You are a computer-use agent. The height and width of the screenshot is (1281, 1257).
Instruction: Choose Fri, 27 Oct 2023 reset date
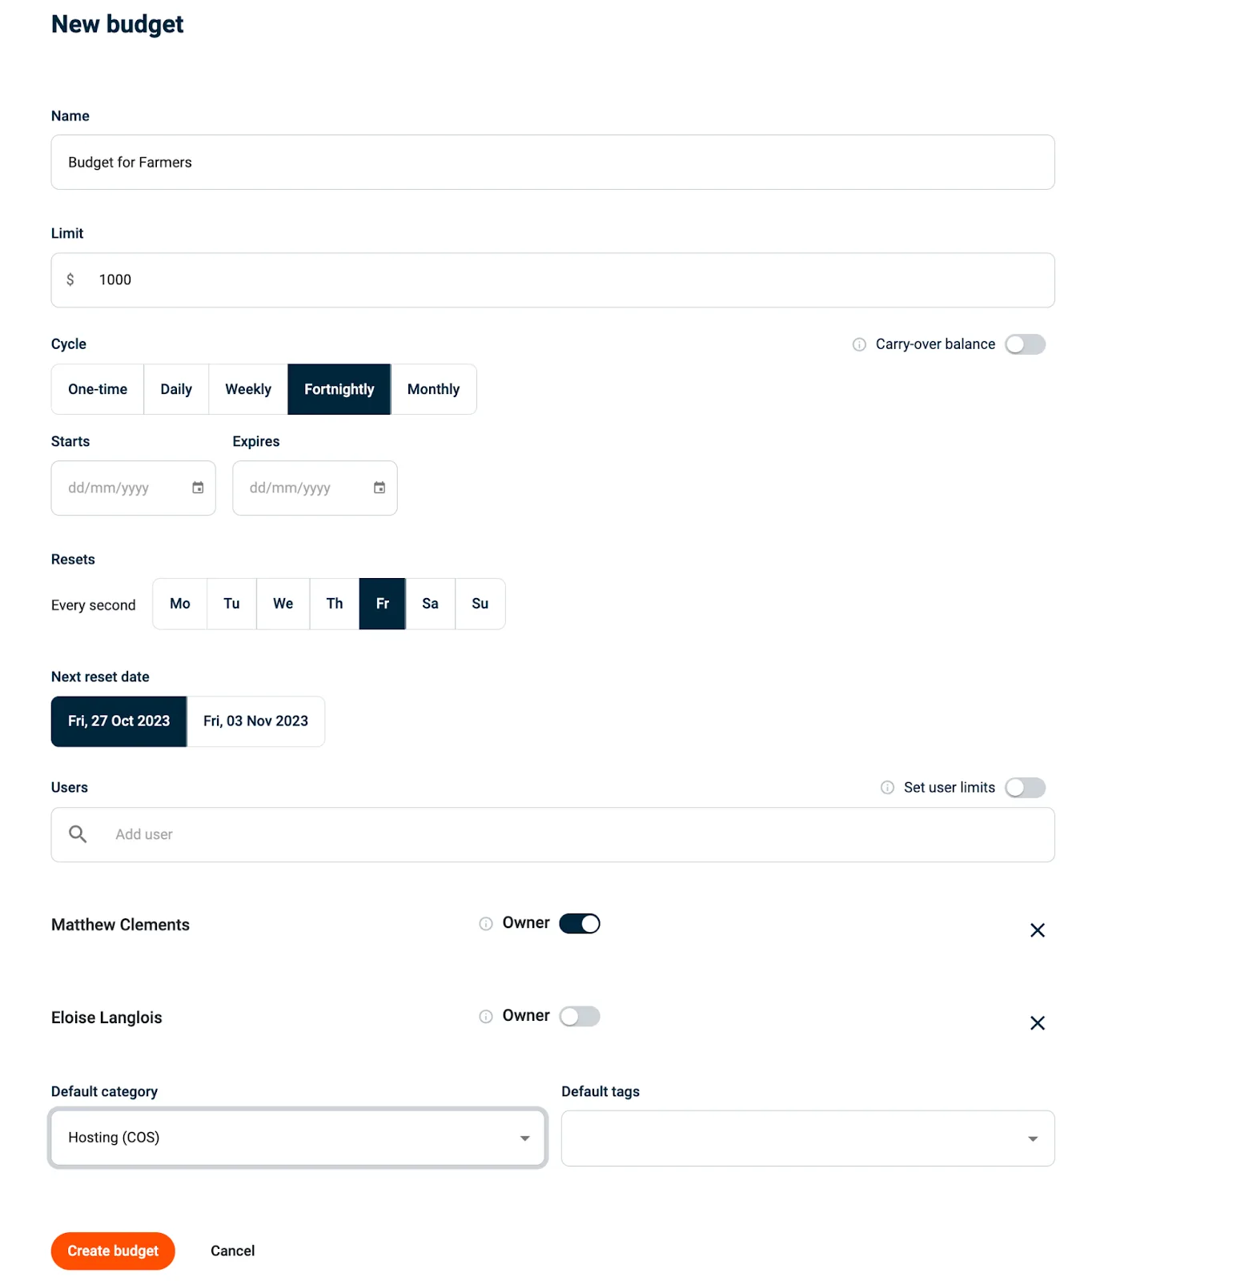pos(119,721)
